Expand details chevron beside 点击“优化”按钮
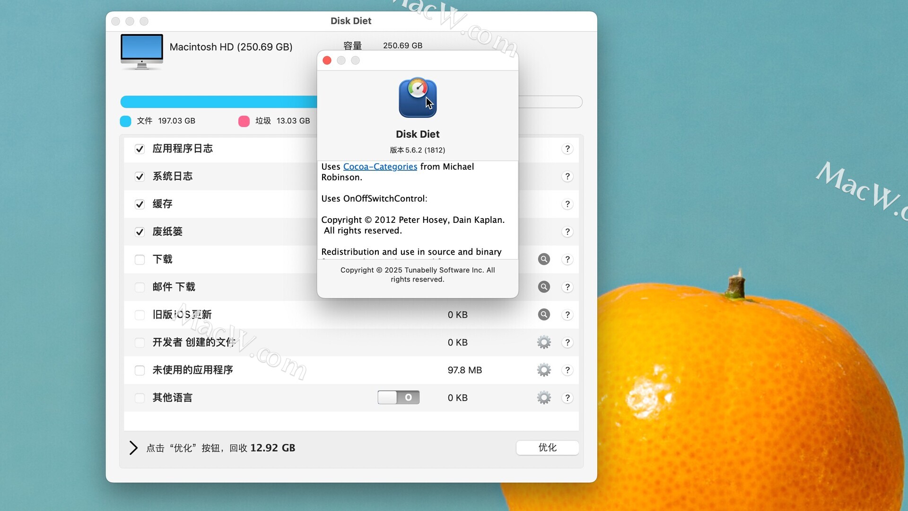 click(133, 448)
